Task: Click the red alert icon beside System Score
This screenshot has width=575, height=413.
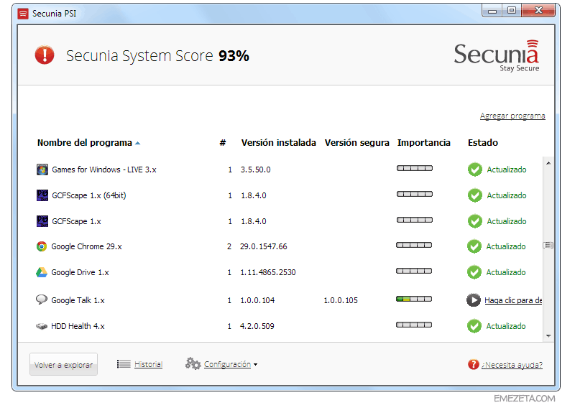Action: (x=45, y=55)
